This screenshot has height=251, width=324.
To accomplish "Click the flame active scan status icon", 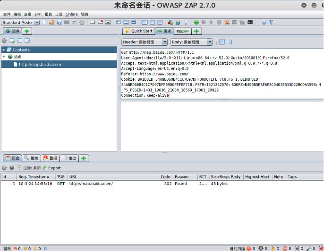I will (273, 249).
